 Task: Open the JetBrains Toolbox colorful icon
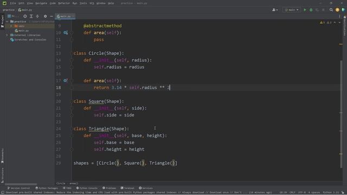[x=343, y=10]
